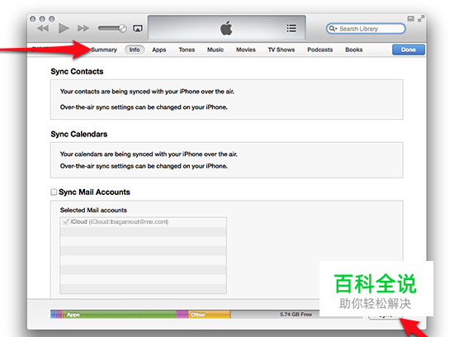Click the Sync Contacts heading

[77, 72]
